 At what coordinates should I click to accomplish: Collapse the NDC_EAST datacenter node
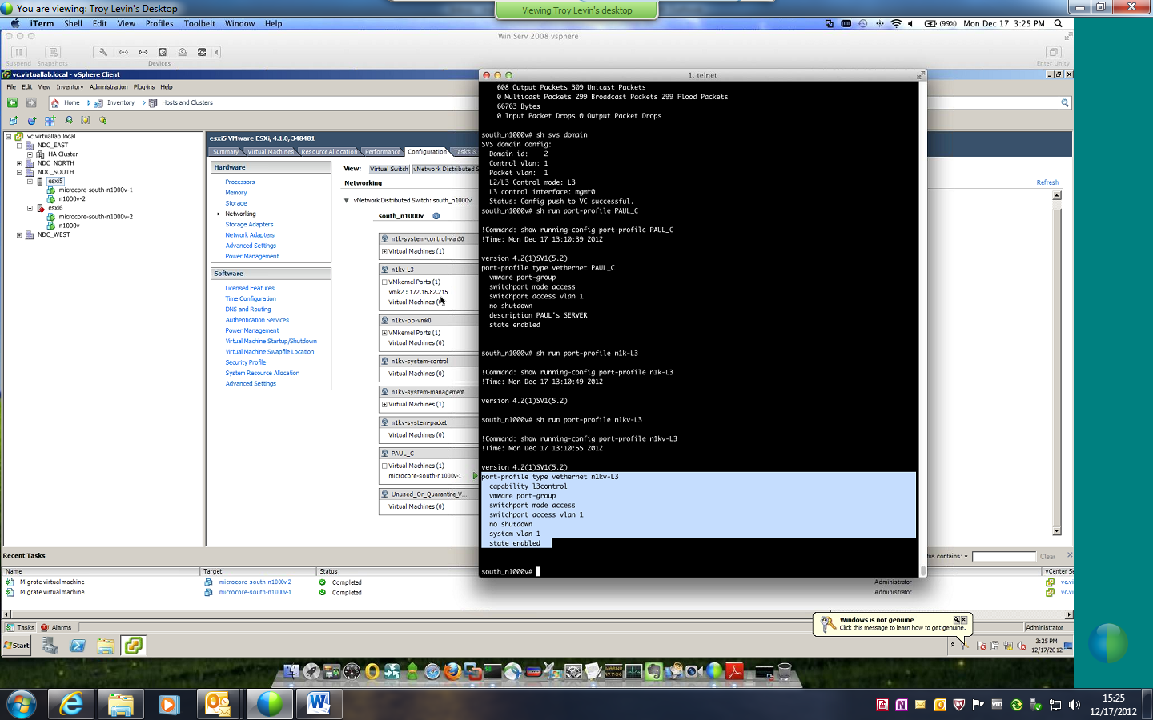(19, 146)
